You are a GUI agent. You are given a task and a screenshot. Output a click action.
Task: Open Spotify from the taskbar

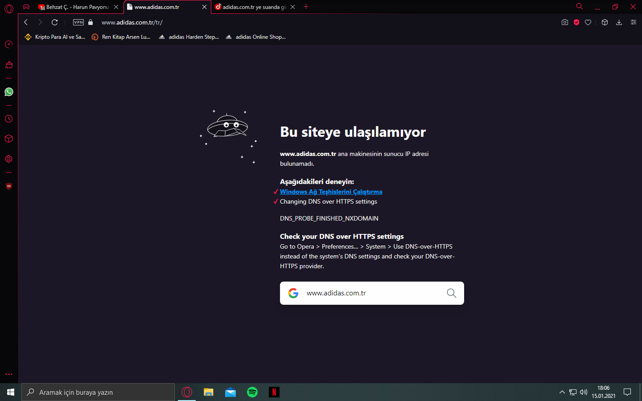(252, 392)
